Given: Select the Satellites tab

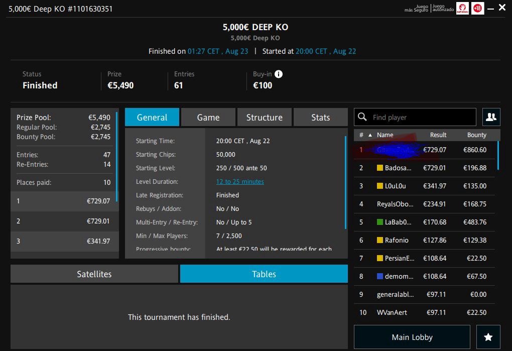Looking at the screenshot, I should (94, 274).
